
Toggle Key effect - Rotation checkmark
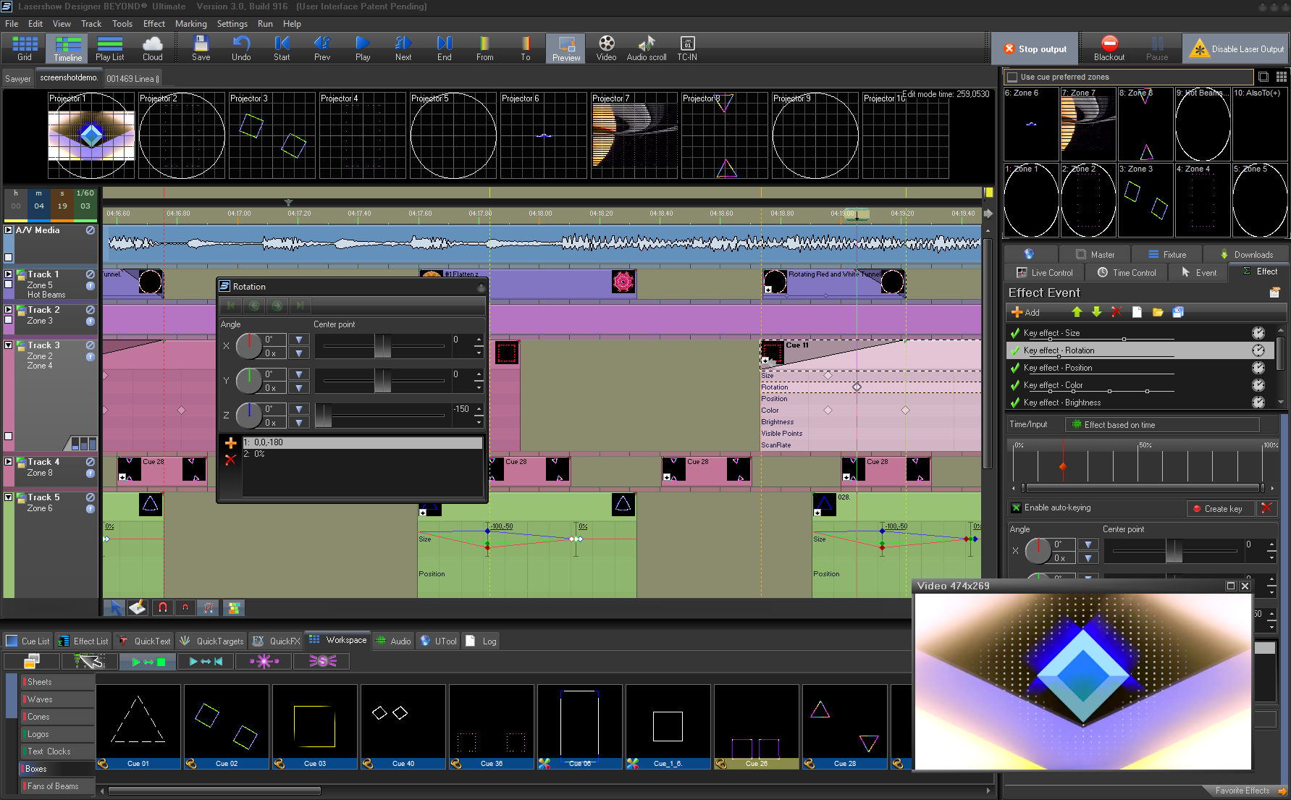[1015, 350]
